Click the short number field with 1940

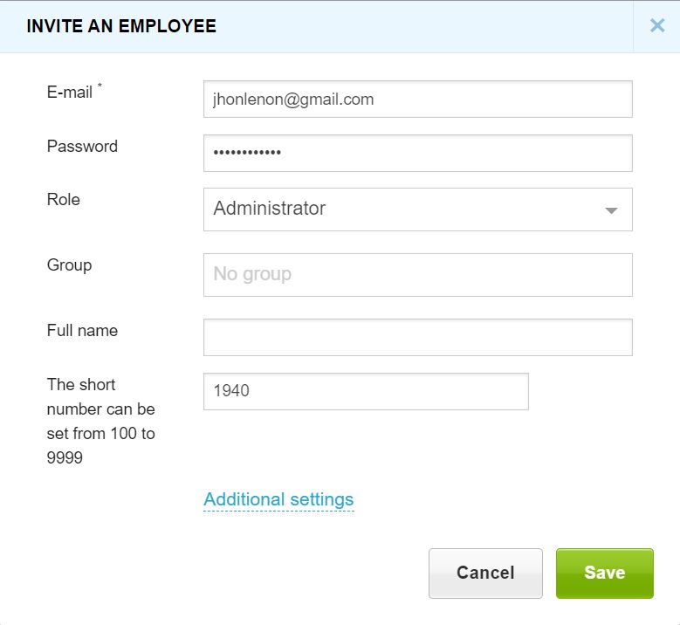pyautogui.click(x=366, y=391)
